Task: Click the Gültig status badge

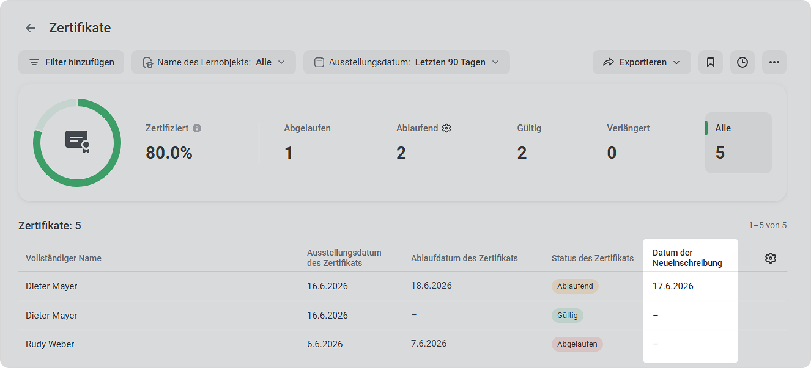Action: 568,316
